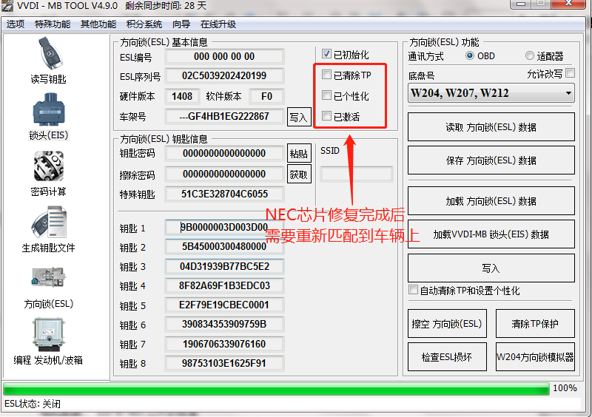Image resolution: width=592 pixels, height=417 pixels.
Task: Click the 硬件版本 field showing 1408
Action: [x=182, y=97]
